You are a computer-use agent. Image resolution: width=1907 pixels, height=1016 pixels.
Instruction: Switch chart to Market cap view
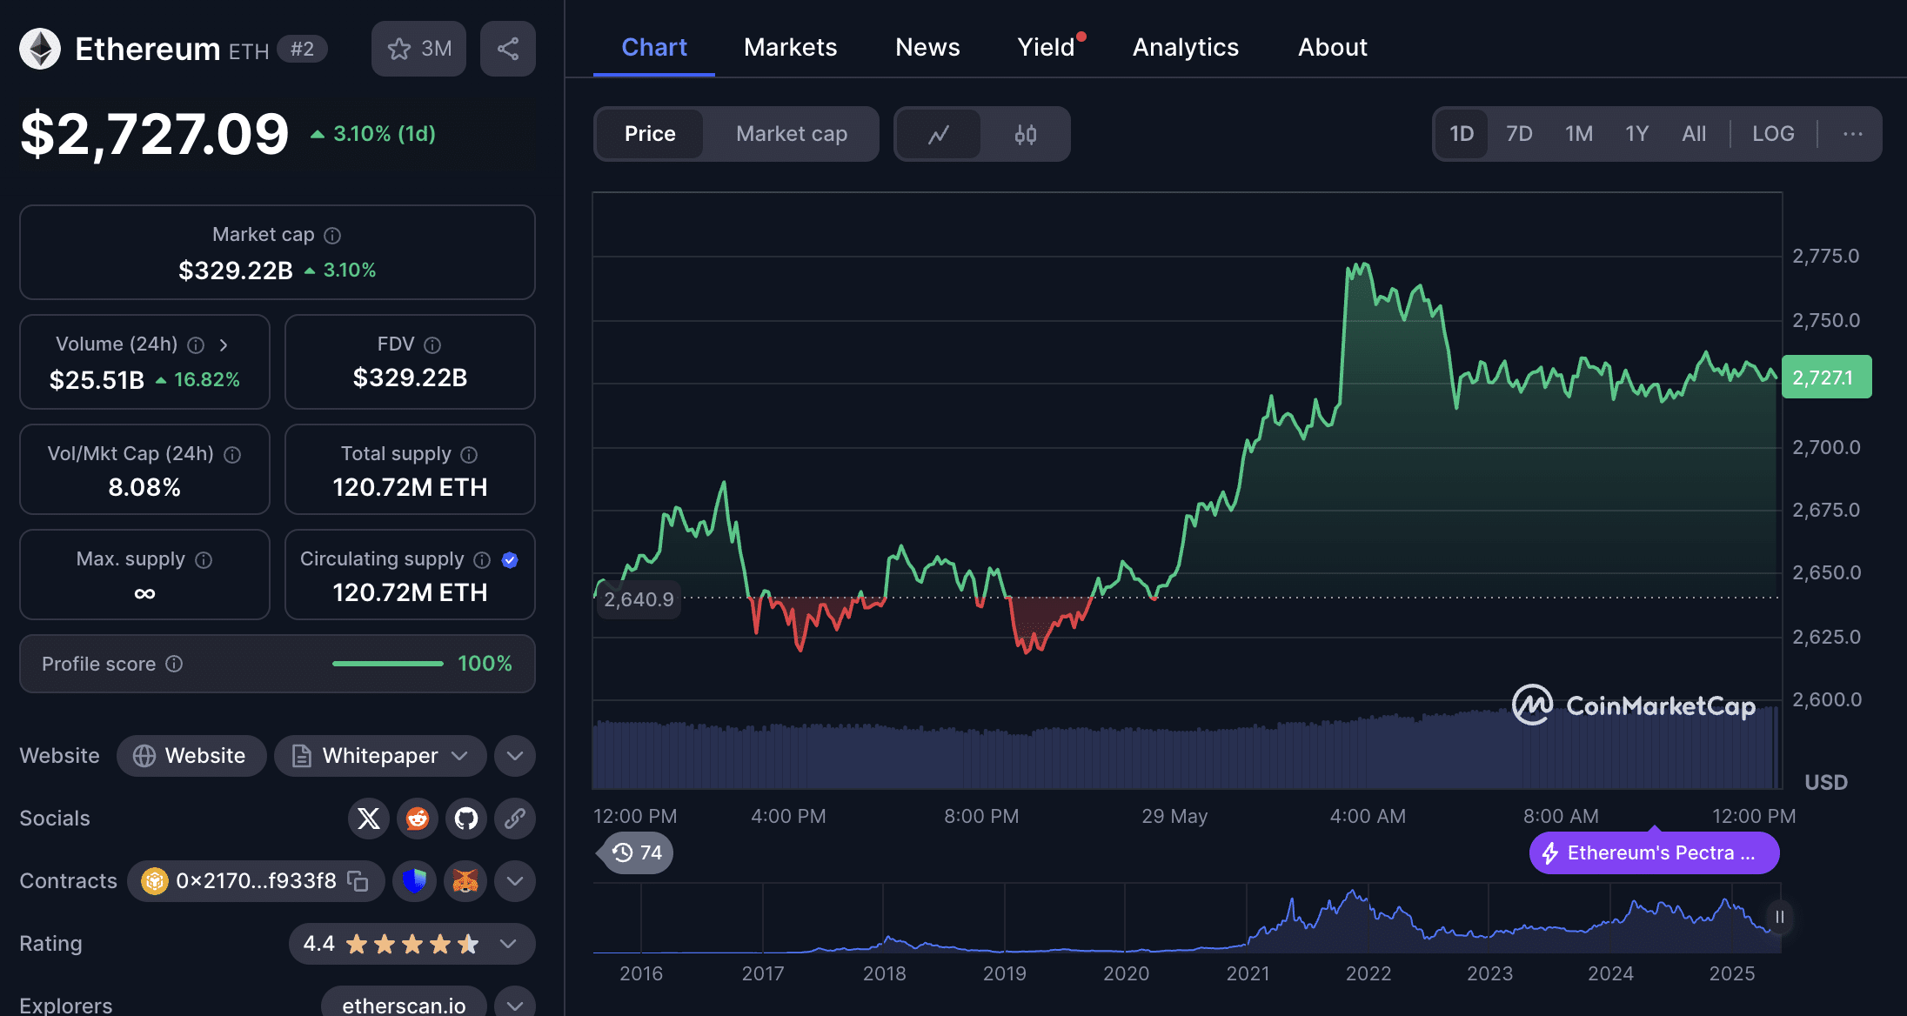[792, 134]
